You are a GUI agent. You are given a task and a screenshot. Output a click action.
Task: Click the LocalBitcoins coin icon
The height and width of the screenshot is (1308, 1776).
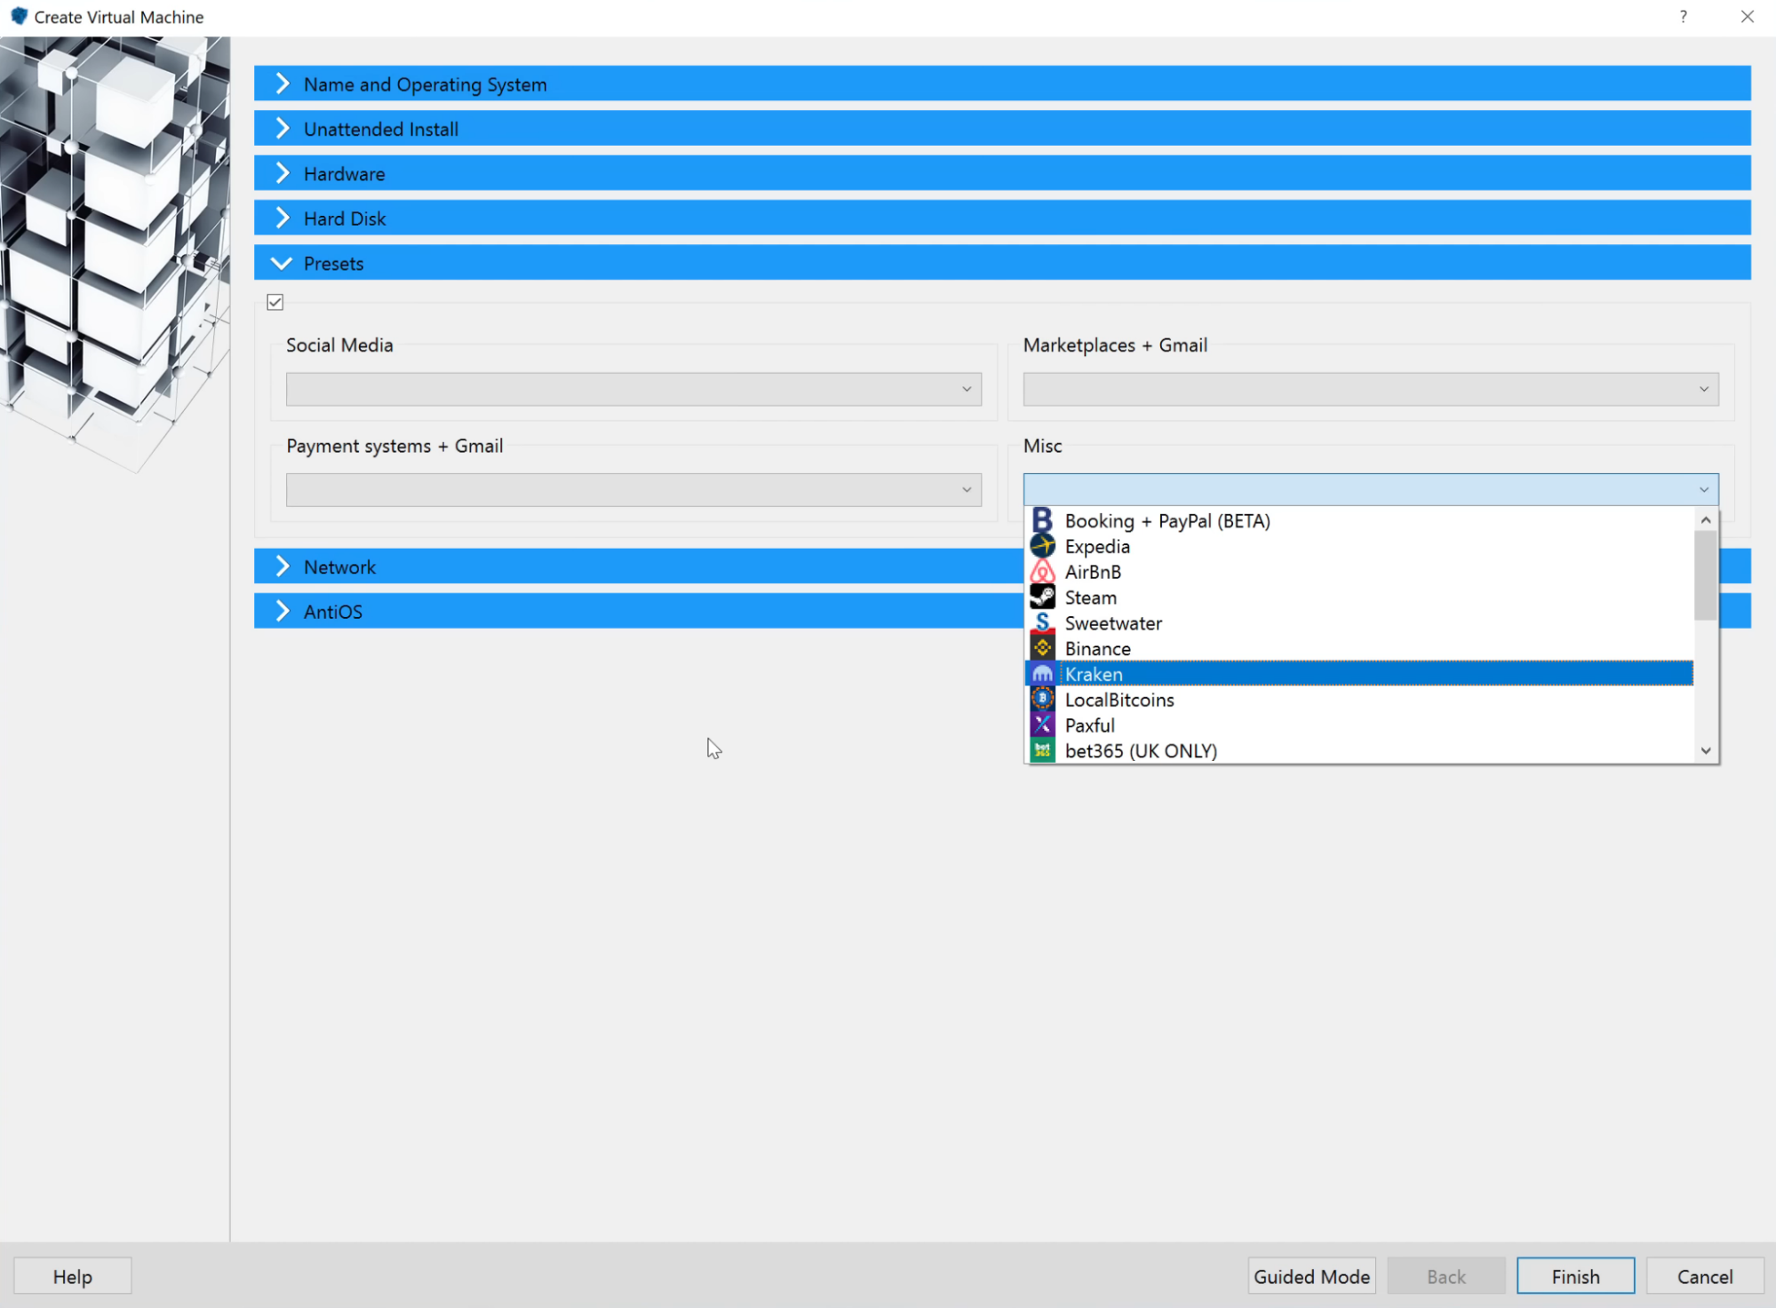(1042, 700)
